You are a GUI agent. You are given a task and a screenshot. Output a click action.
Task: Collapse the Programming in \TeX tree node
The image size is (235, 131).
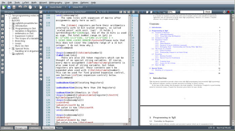[x=10, y=28]
